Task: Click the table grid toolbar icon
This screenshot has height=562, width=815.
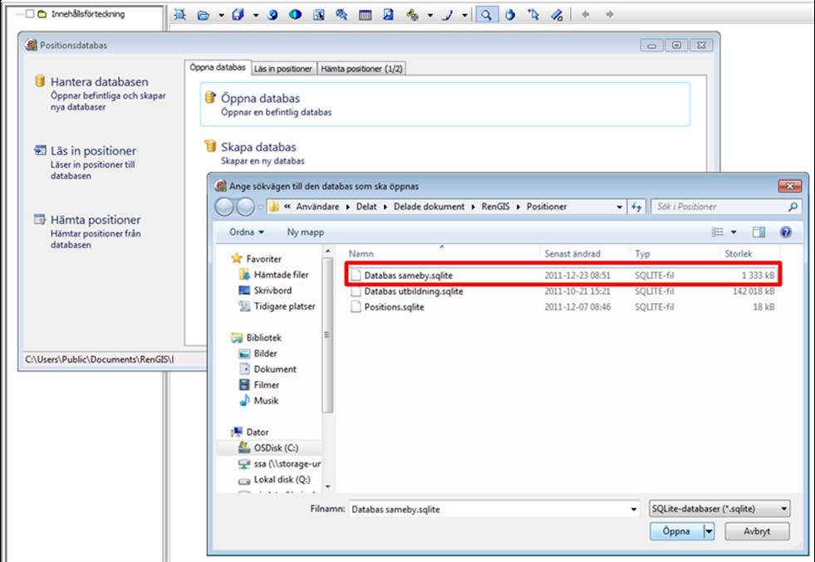Action: 366,15
